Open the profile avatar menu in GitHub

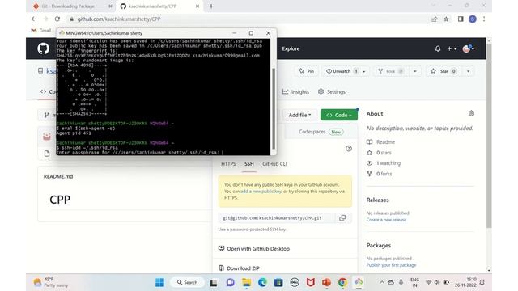[x=468, y=48]
